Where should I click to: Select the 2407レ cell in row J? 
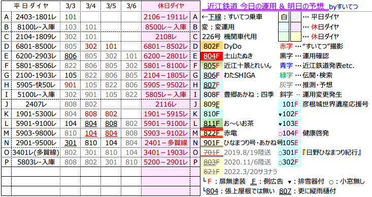pyautogui.click(x=36, y=104)
